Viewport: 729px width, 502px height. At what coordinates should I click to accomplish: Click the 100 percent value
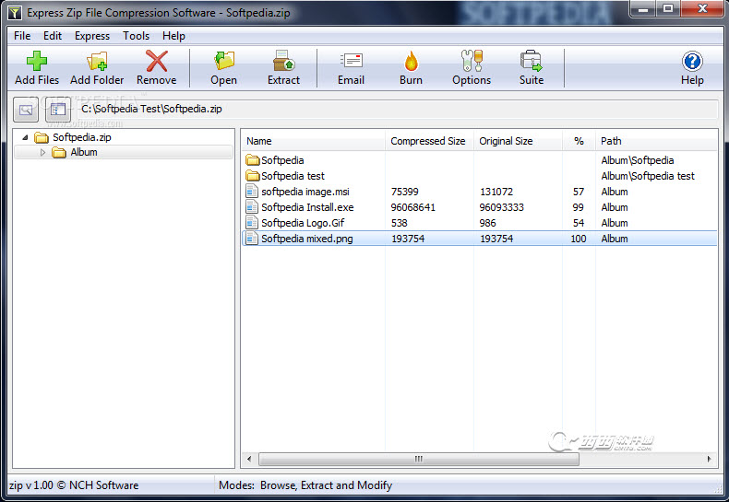pyautogui.click(x=578, y=239)
